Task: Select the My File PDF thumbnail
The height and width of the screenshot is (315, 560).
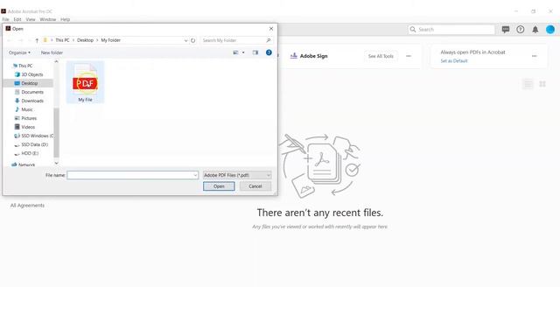Action: (85, 82)
